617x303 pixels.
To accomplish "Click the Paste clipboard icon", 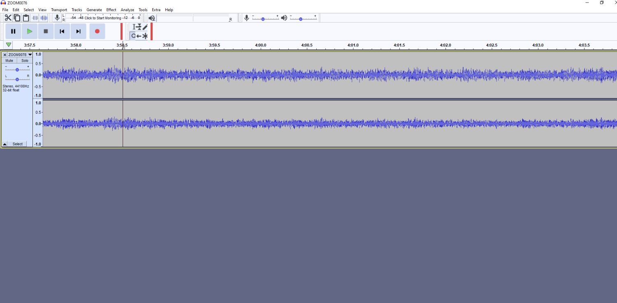I will click(26, 18).
